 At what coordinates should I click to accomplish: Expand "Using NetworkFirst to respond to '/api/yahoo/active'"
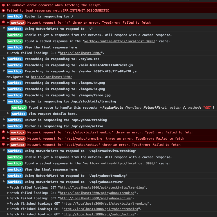tap(4, 182)
